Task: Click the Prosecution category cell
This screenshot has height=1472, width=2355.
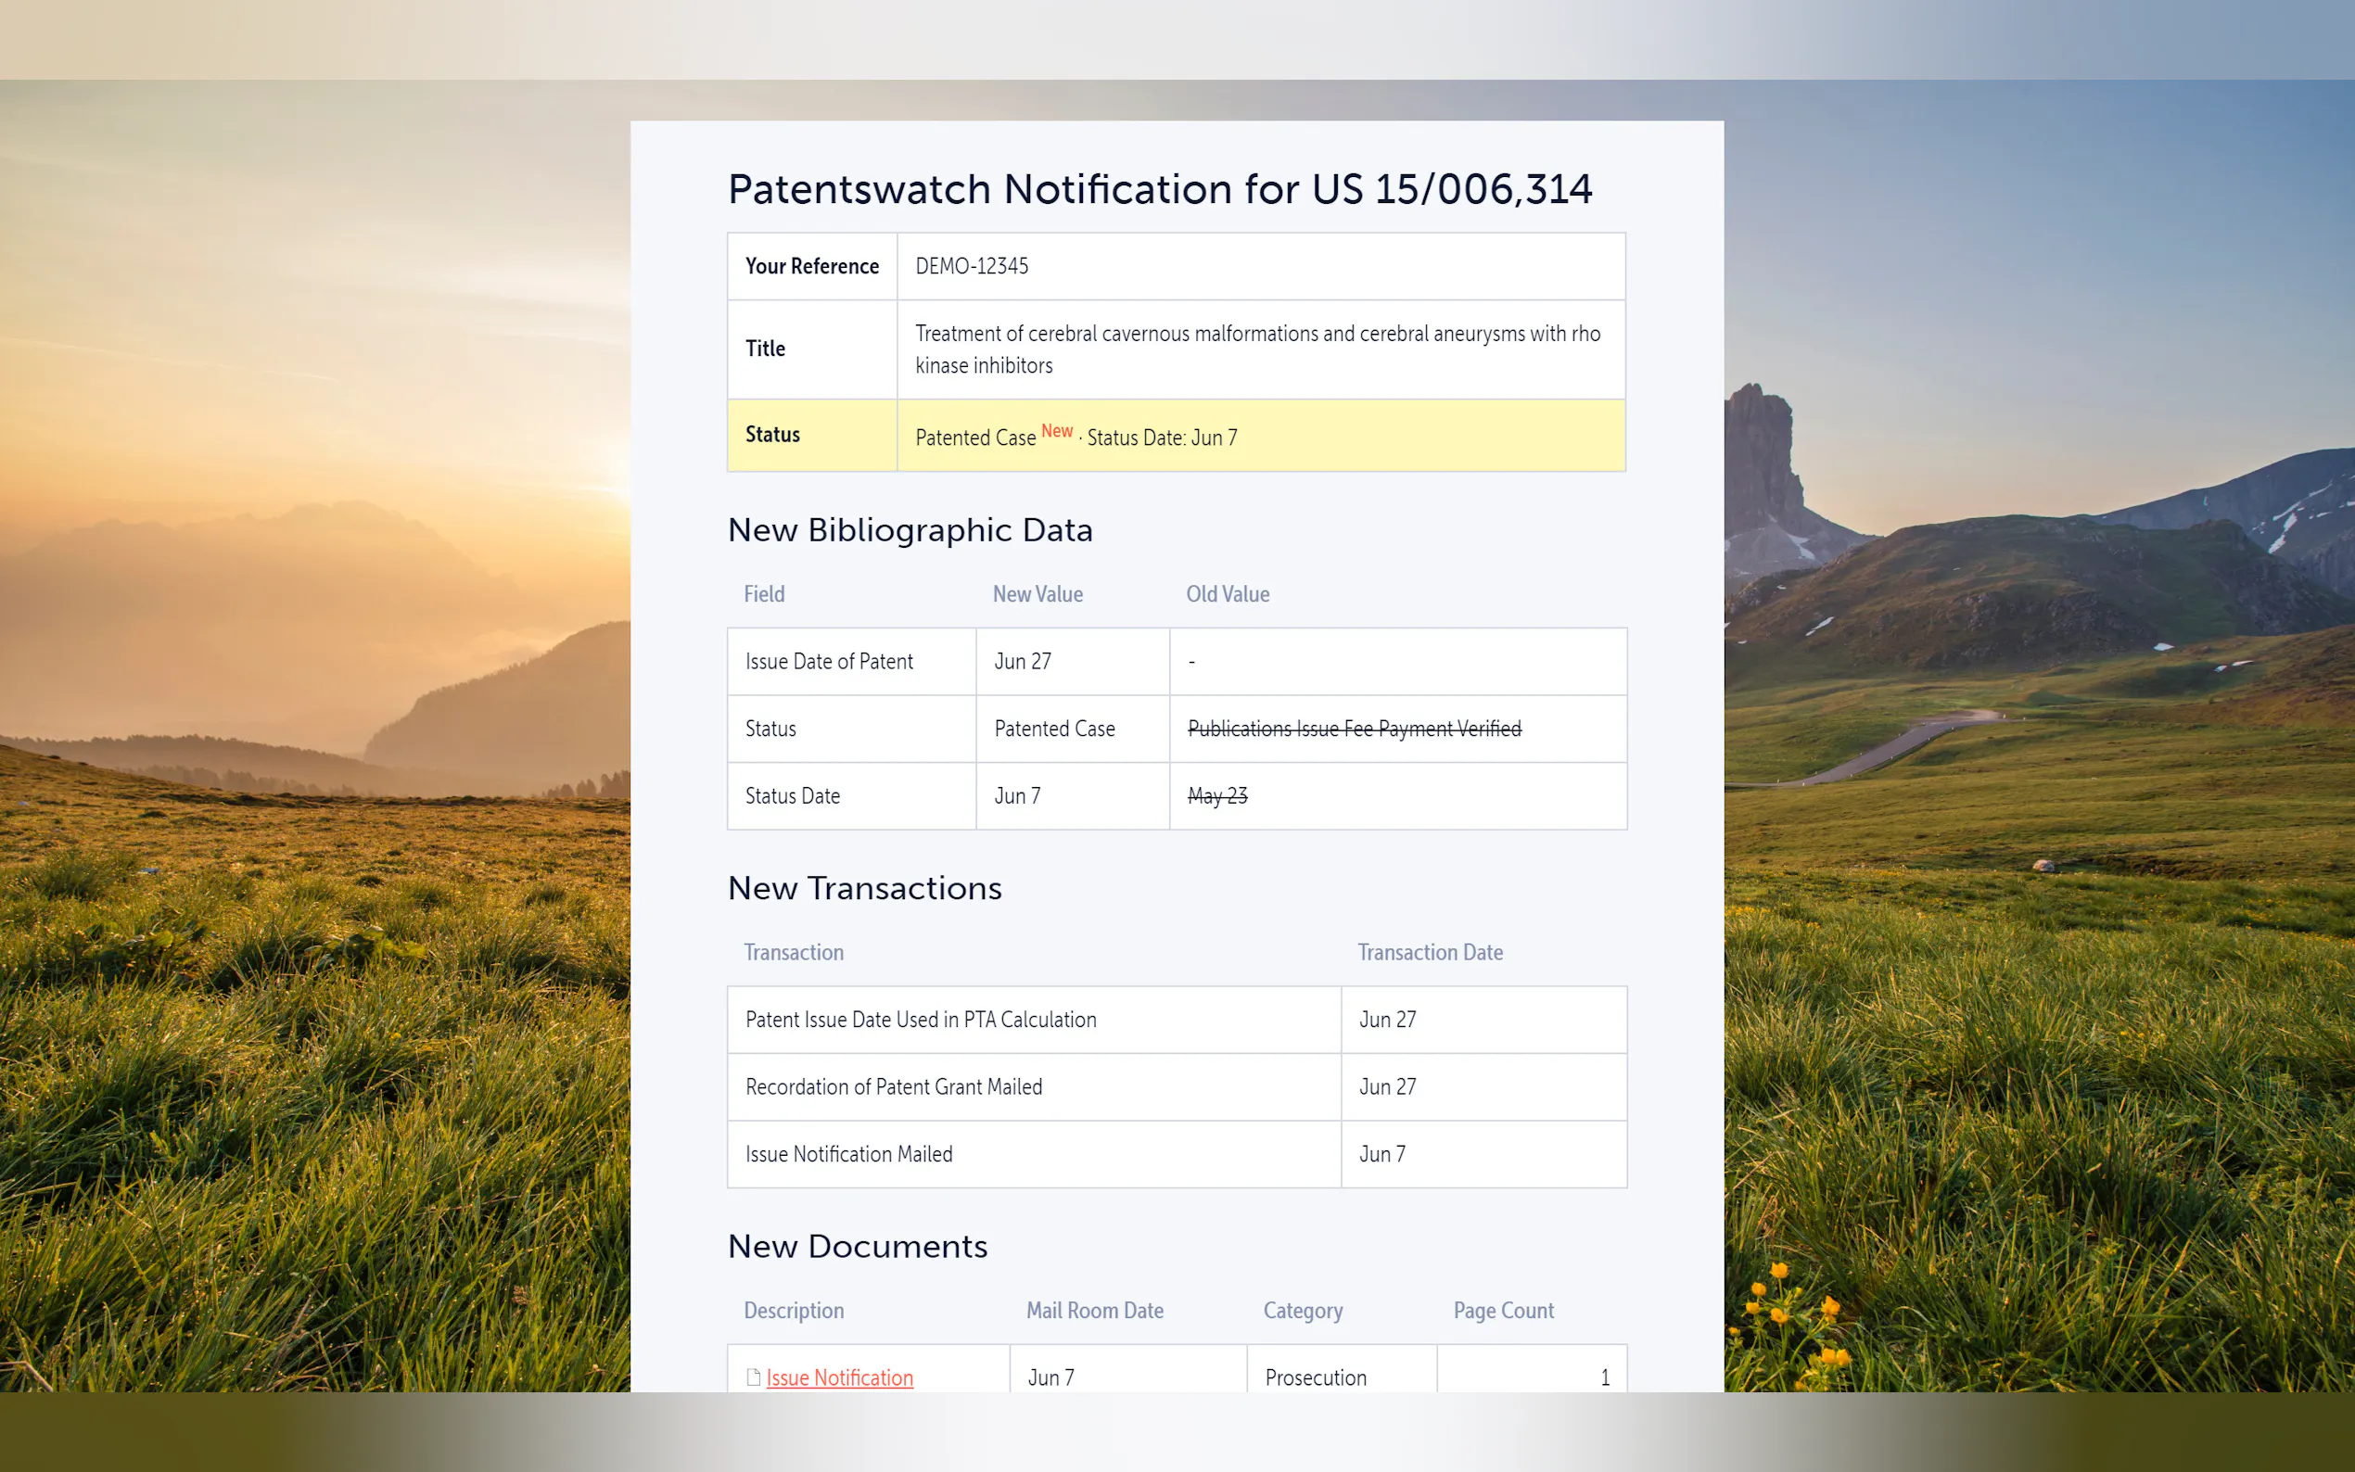Action: click(x=1316, y=1377)
